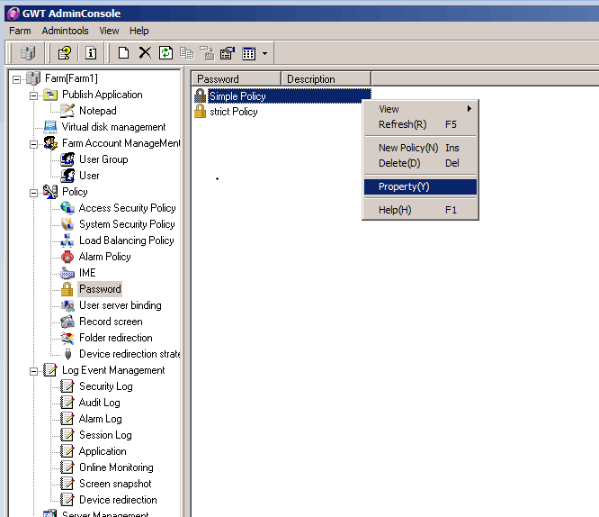Click the Properties toolbar icon
This screenshot has width=599, height=517.
point(227,53)
